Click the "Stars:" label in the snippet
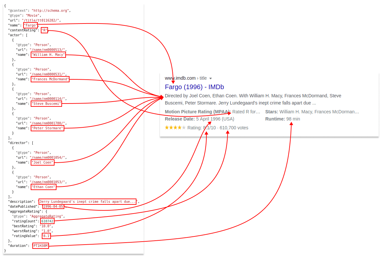Image resolution: width=382 pixels, height=257 pixels. 272,112
